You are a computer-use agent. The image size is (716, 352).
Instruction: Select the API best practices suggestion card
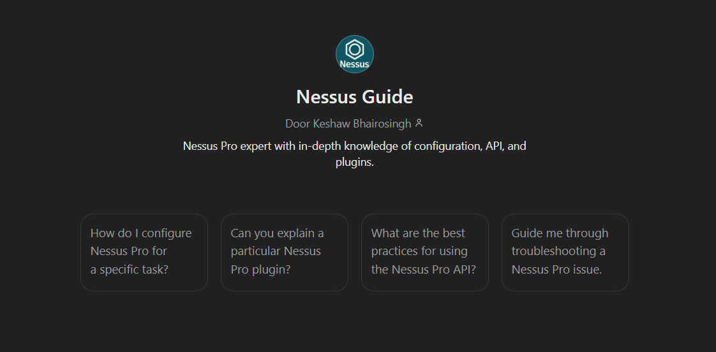coord(425,253)
